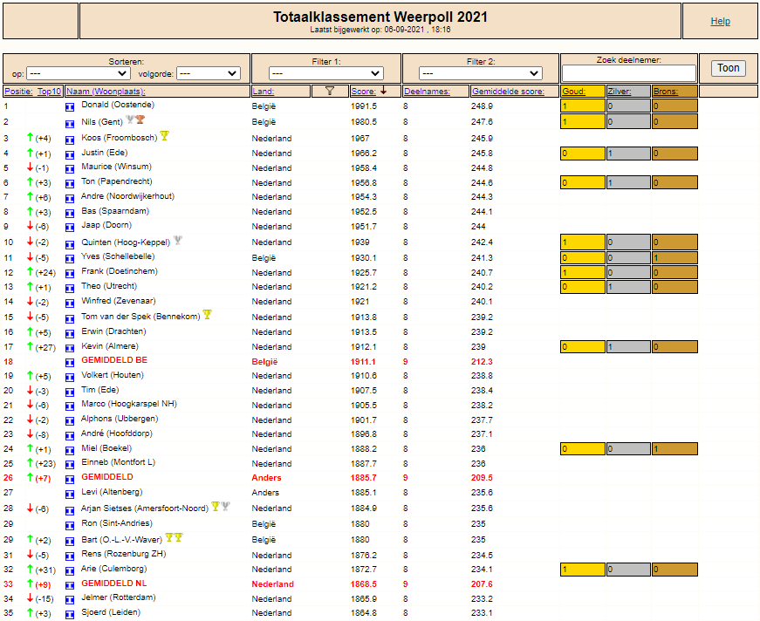The height and width of the screenshot is (621, 760).
Task: Click the red sort arrow next to Score
Action: point(383,91)
